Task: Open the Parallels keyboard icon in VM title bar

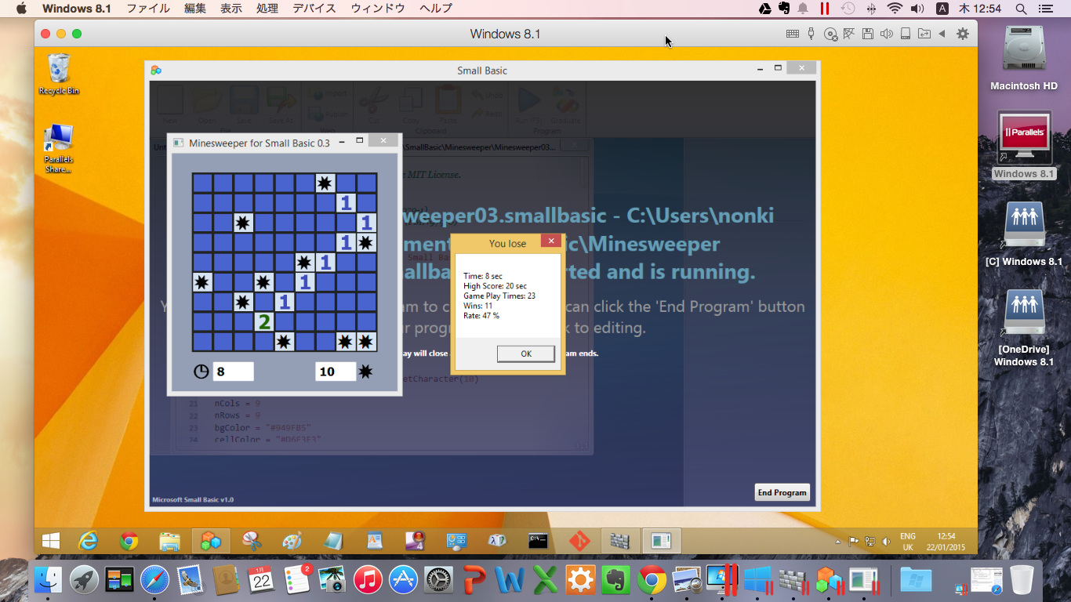Action: coord(793,34)
